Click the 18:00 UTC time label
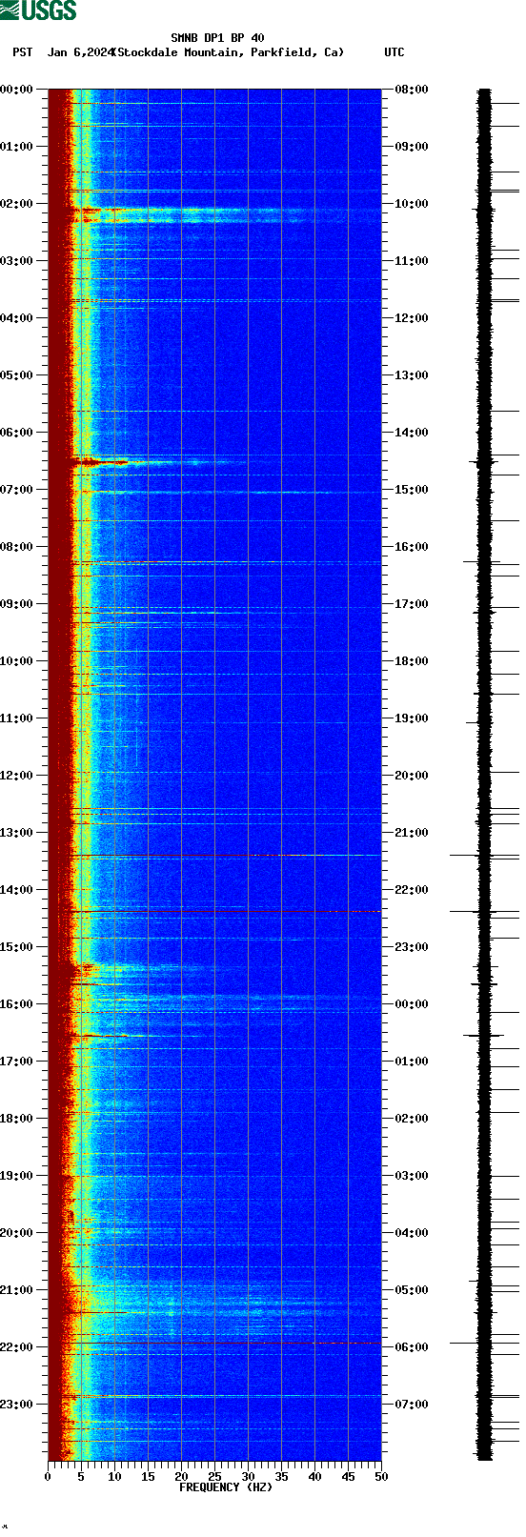The image size is (526, 1537). pos(412,661)
